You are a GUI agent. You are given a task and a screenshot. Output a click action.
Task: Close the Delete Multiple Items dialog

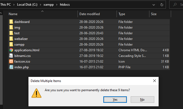pos(155,81)
